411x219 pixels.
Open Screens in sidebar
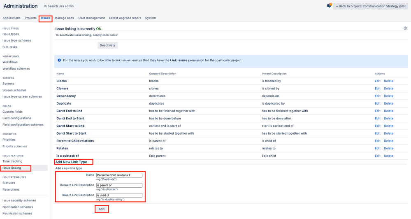(x=8, y=84)
